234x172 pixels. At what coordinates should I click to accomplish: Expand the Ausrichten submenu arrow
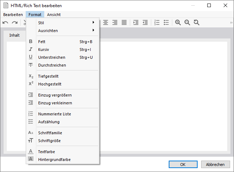pyautogui.click(x=93, y=30)
